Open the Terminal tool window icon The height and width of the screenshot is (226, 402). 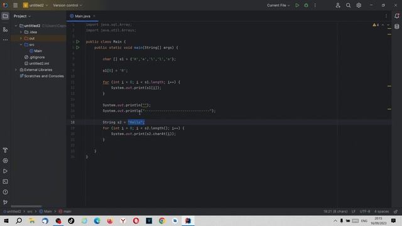pyautogui.click(x=5, y=181)
